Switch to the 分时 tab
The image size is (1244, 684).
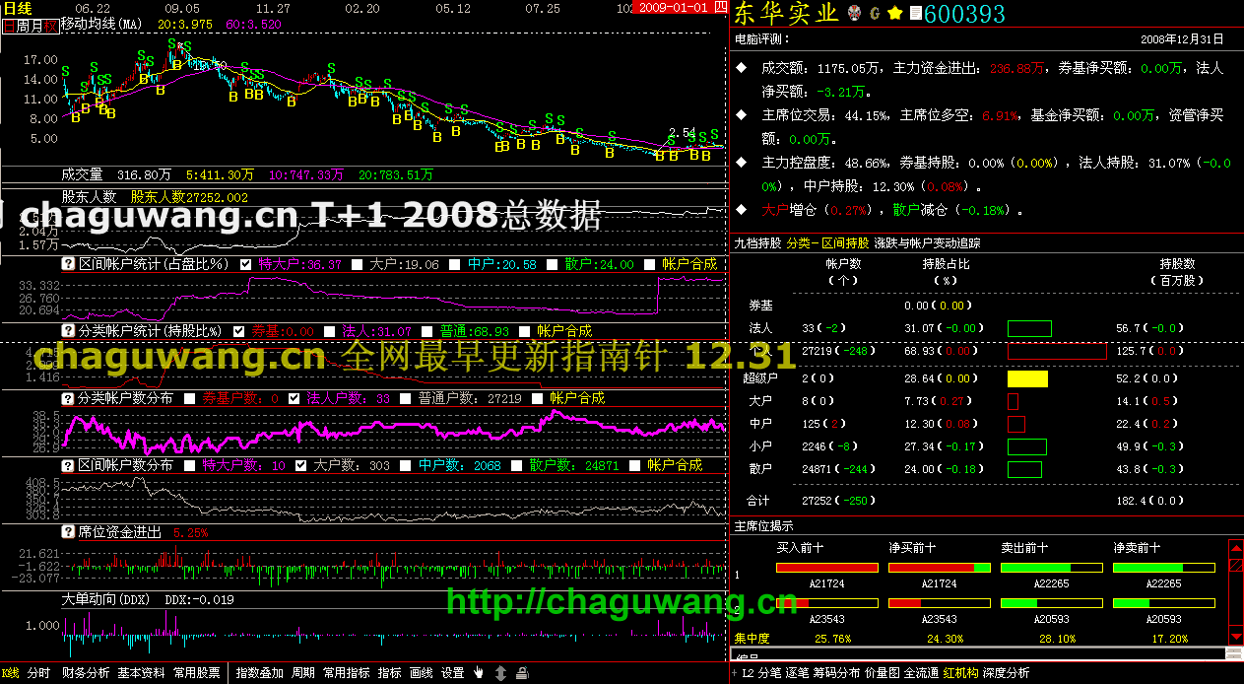pyautogui.click(x=38, y=673)
